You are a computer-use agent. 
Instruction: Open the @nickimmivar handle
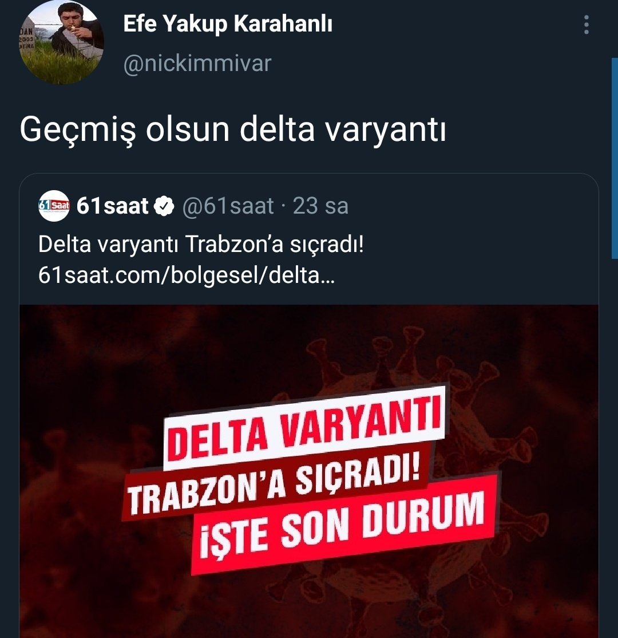coord(197,64)
